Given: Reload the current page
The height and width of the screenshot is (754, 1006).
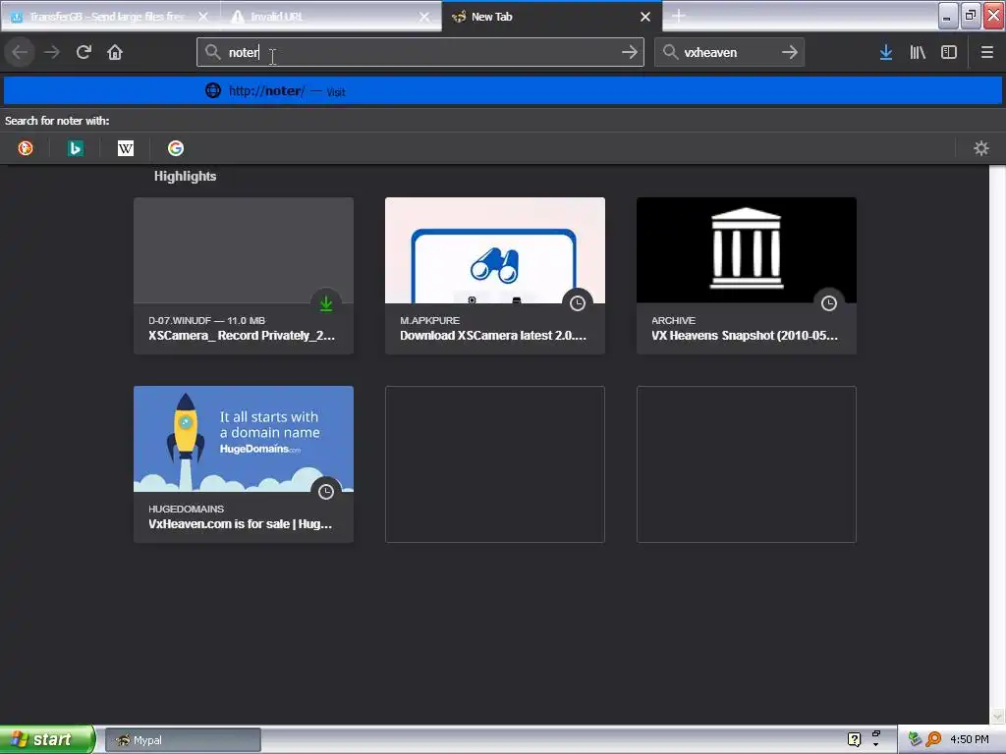Looking at the screenshot, I should pyautogui.click(x=84, y=52).
